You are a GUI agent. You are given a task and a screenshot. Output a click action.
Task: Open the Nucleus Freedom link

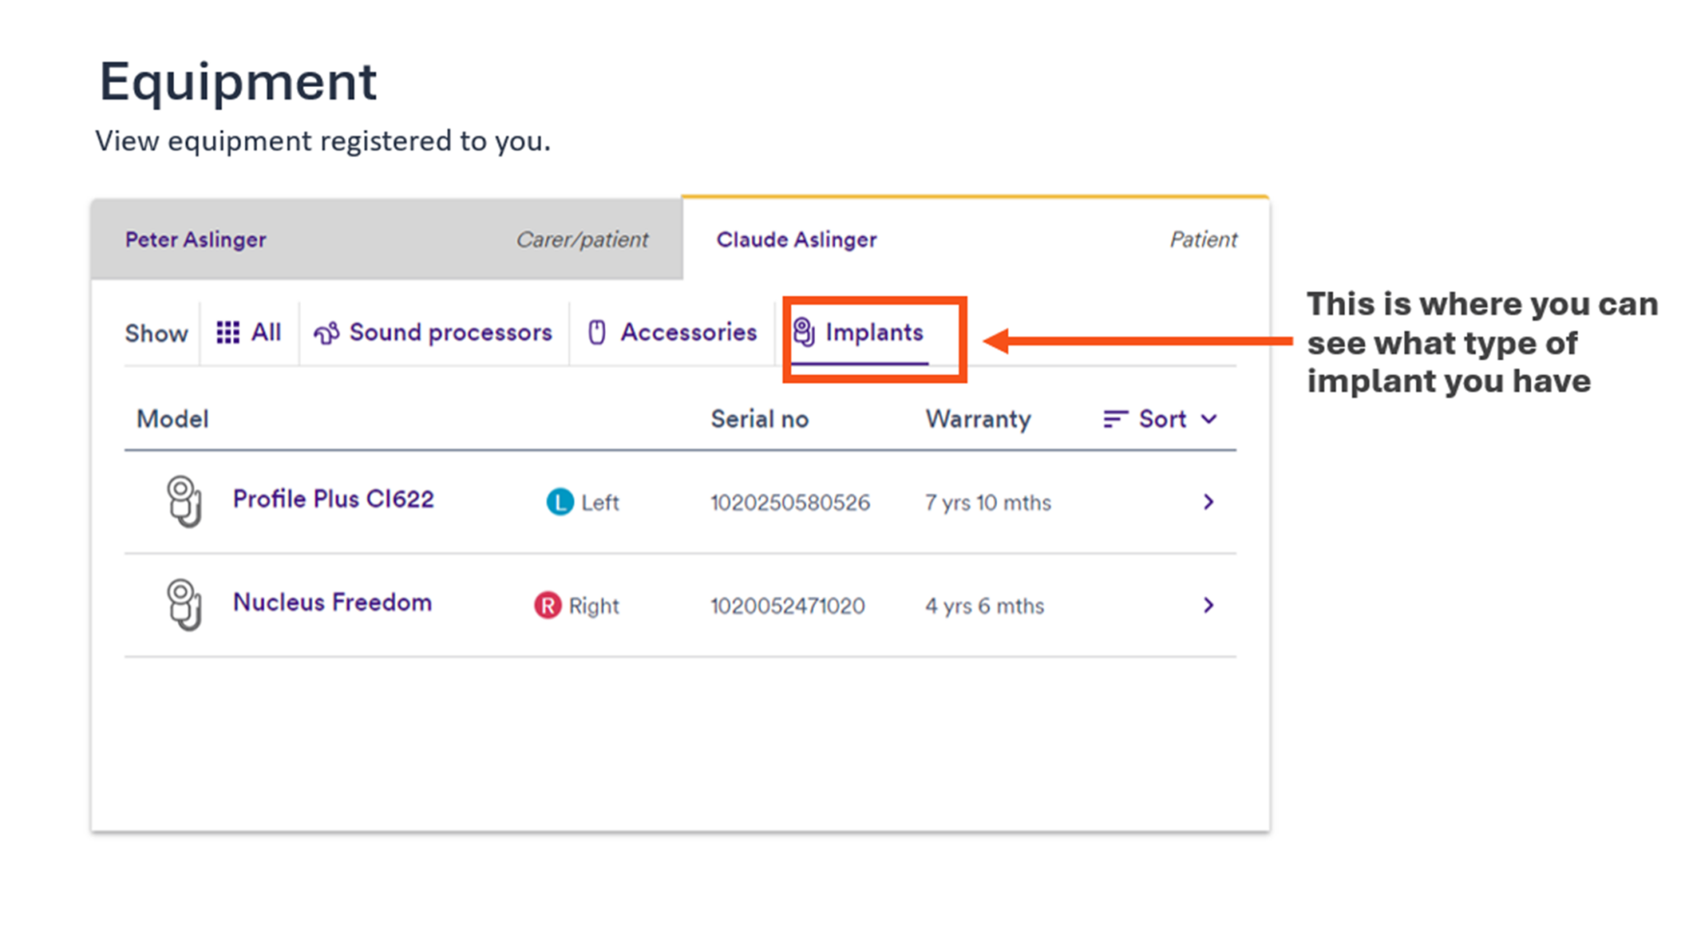[332, 603]
